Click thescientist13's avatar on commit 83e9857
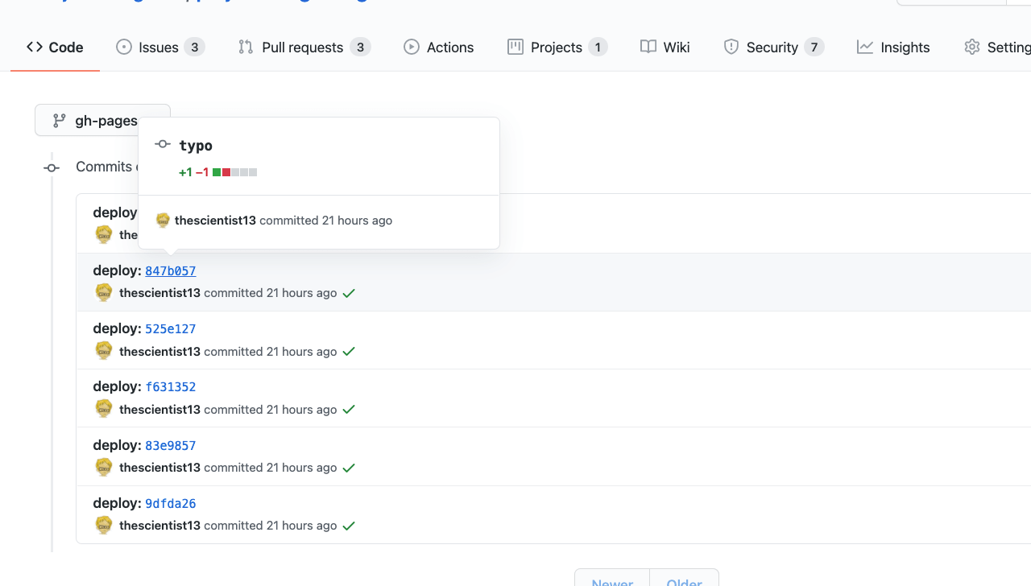1031x586 pixels. [x=103, y=467]
